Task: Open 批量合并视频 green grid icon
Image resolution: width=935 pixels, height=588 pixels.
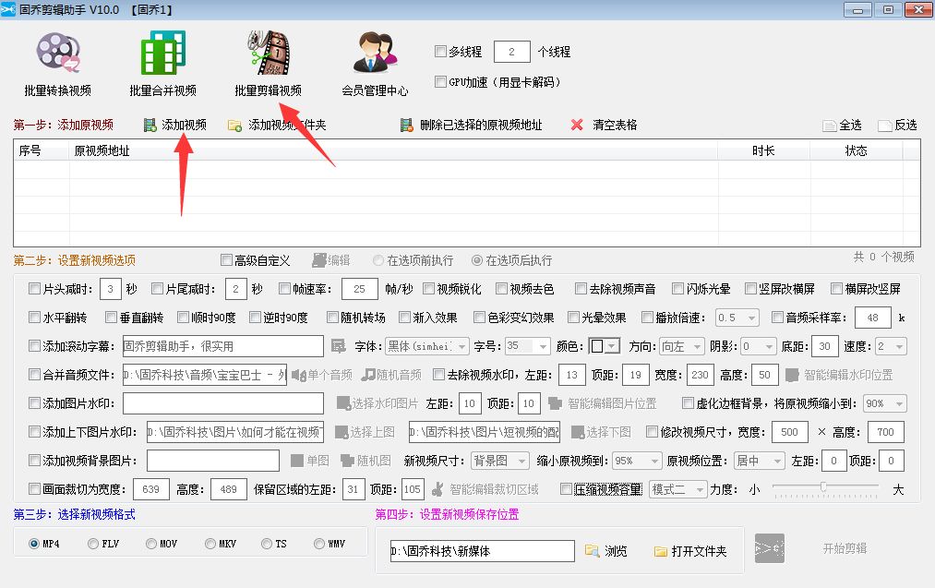Action: coord(162,53)
